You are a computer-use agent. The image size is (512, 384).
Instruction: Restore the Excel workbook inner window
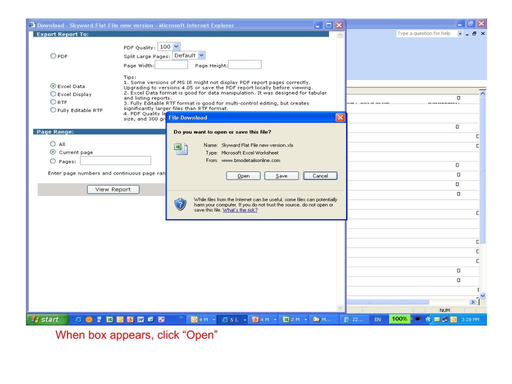pos(474,33)
